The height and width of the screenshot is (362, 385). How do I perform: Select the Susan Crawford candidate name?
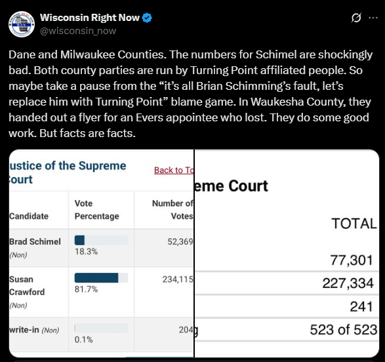[x=27, y=286]
